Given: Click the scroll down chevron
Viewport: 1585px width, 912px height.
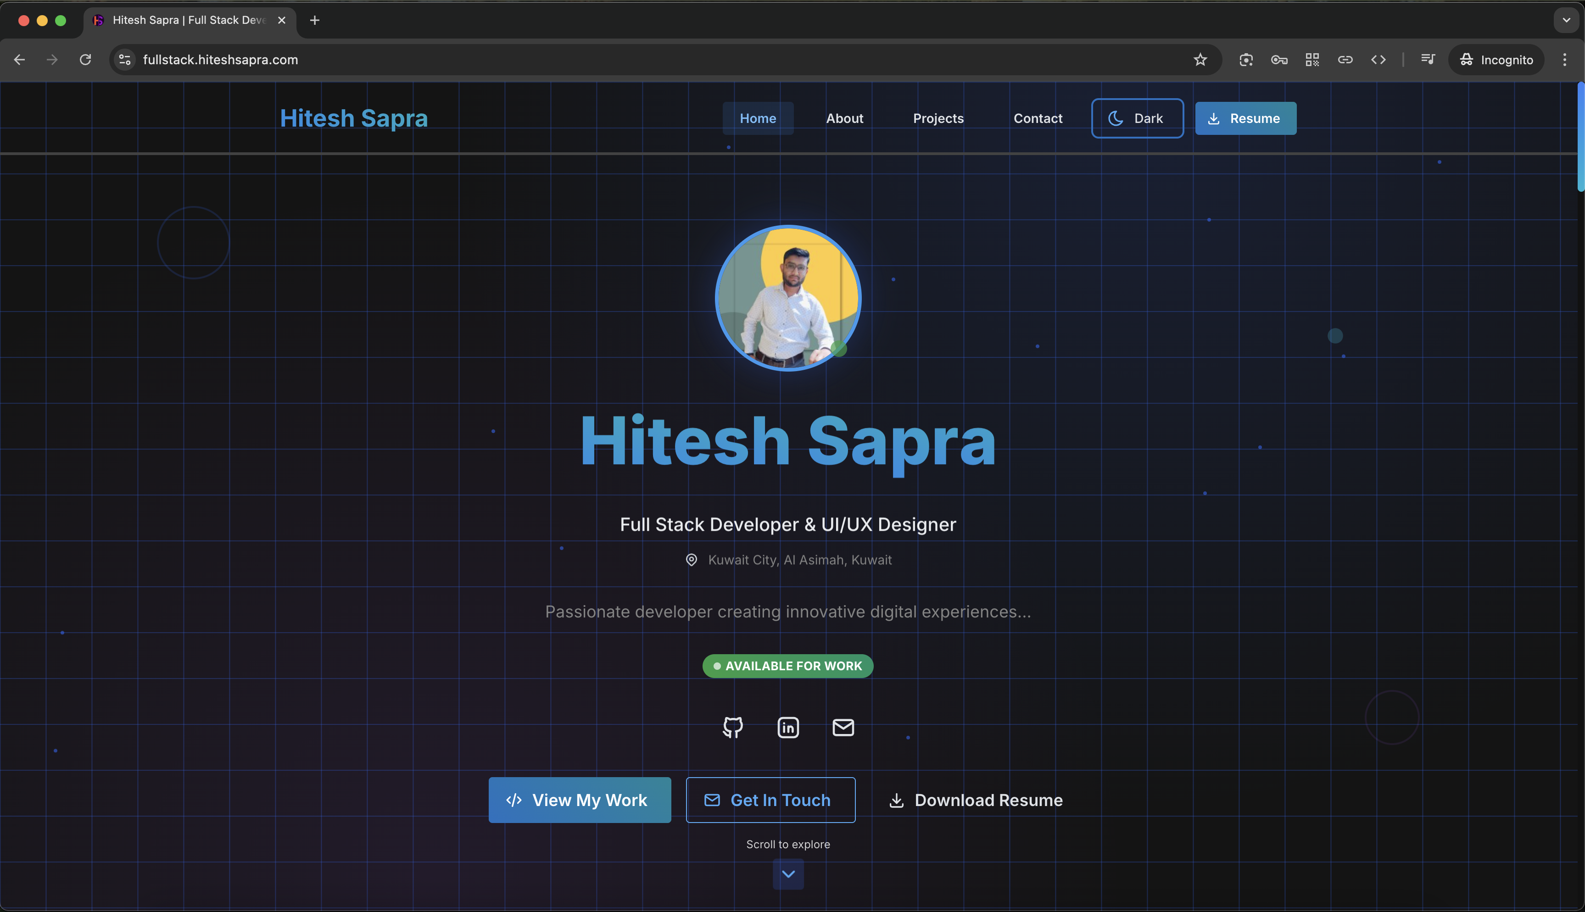Looking at the screenshot, I should click(x=788, y=874).
